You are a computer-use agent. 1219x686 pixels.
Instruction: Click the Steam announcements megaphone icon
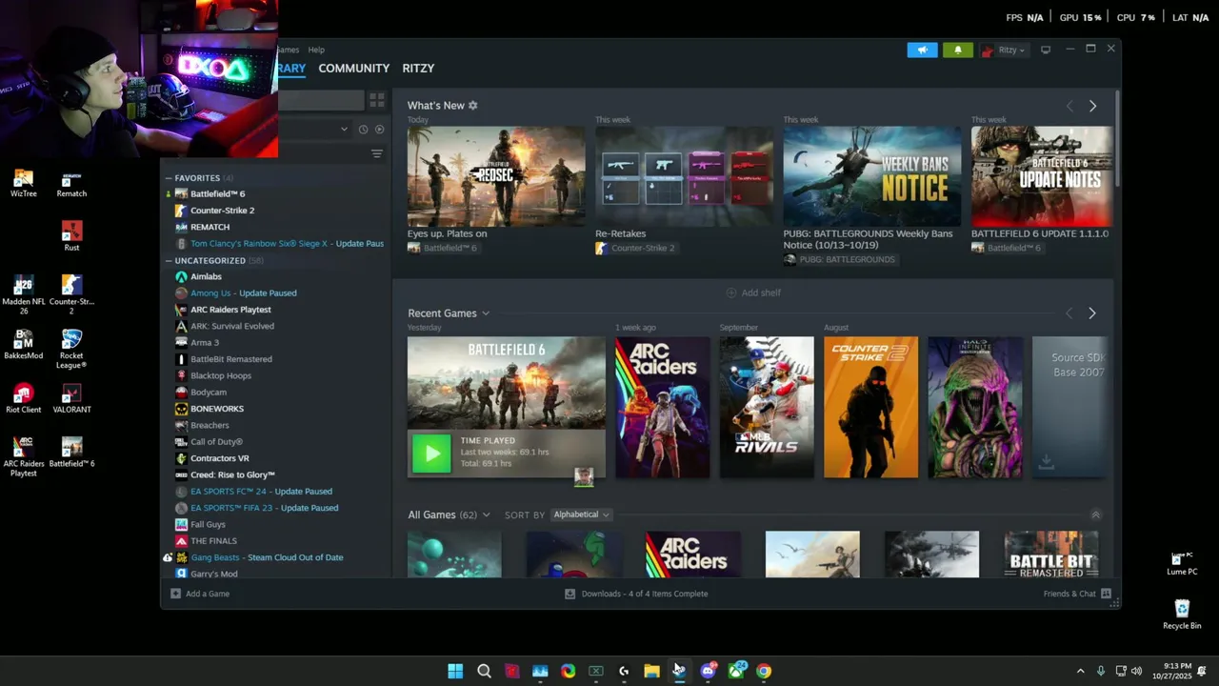point(922,50)
